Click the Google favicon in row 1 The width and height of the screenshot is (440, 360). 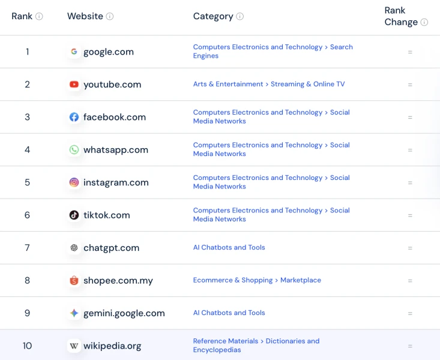[74, 52]
